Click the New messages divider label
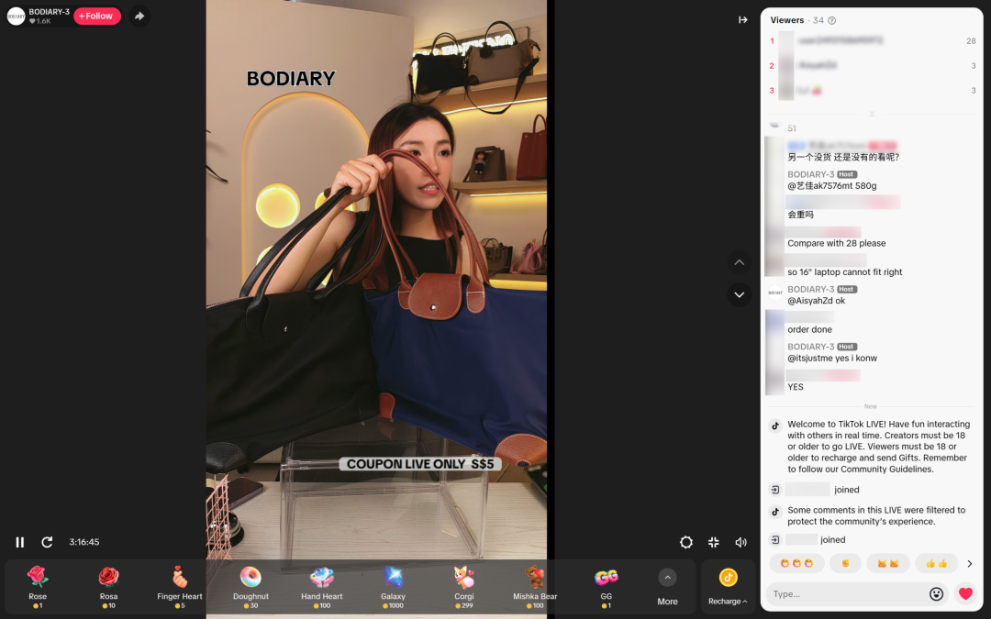Viewport: 991px width, 619px height. point(870,406)
